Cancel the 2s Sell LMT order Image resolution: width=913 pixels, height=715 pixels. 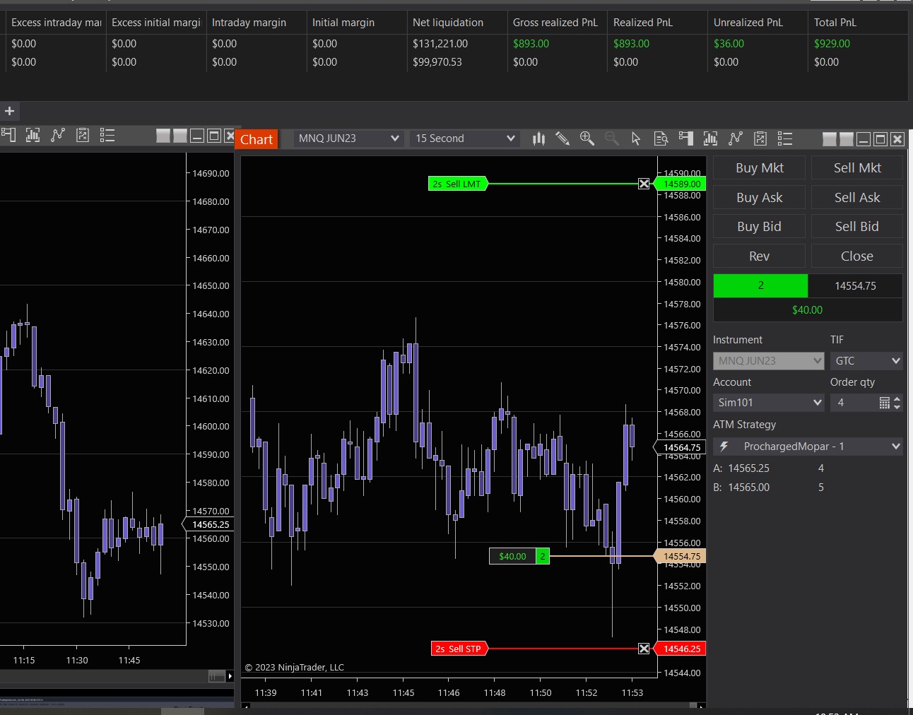(644, 184)
